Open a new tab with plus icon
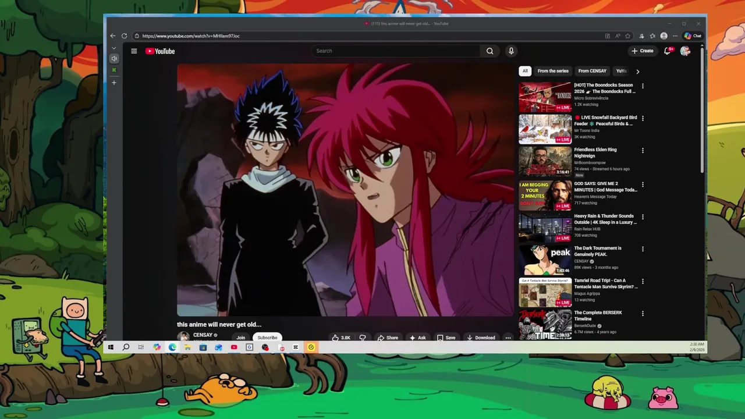 click(114, 83)
